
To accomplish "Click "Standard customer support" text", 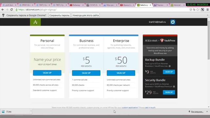I will (x=45, y=90).
